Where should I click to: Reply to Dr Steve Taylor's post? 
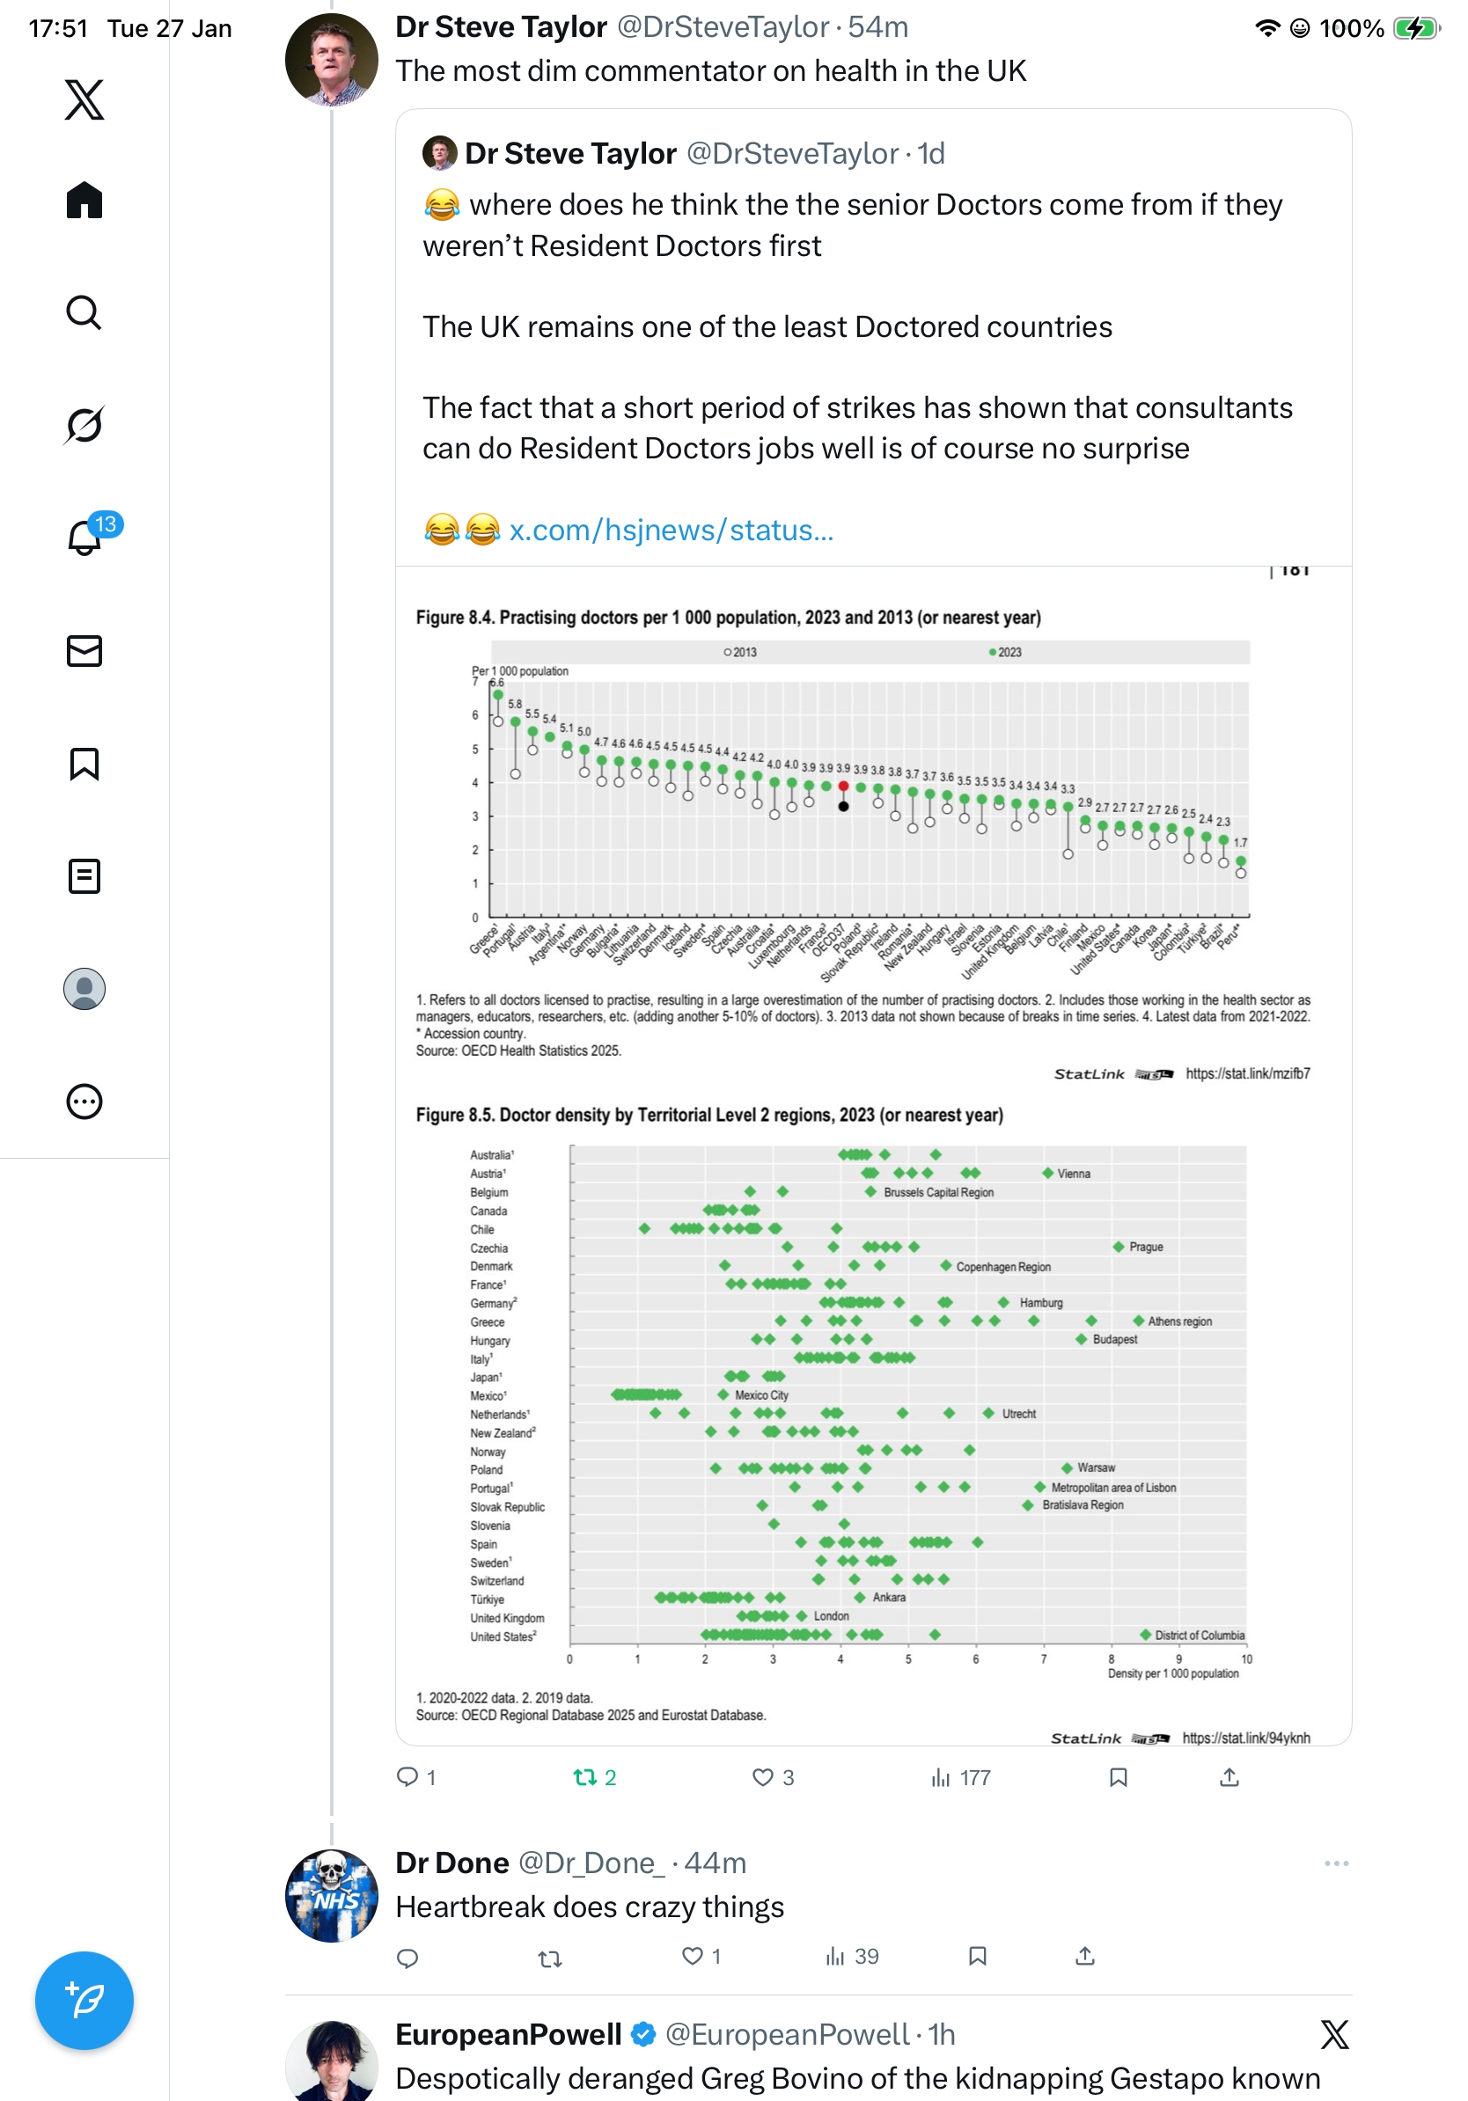click(407, 1777)
